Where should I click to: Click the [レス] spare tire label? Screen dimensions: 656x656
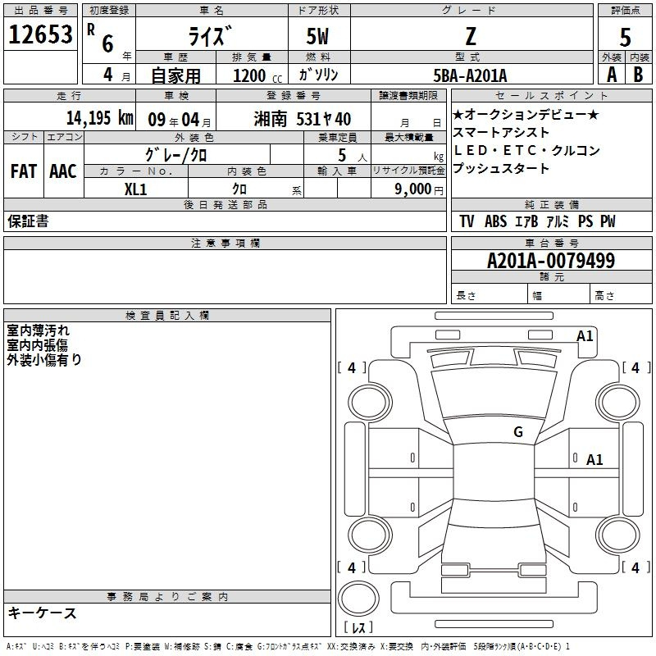(358, 629)
